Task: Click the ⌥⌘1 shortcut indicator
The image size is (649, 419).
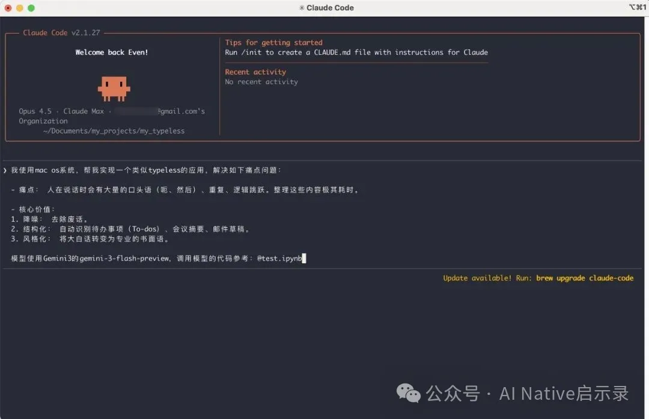Action: coord(636,8)
